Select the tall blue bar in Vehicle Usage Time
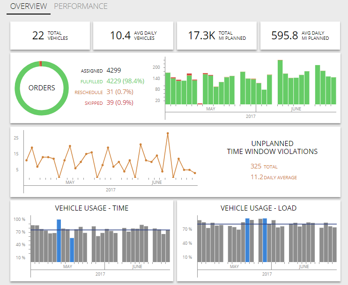The height and width of the screenshot is (285, 348). (59, 241)
